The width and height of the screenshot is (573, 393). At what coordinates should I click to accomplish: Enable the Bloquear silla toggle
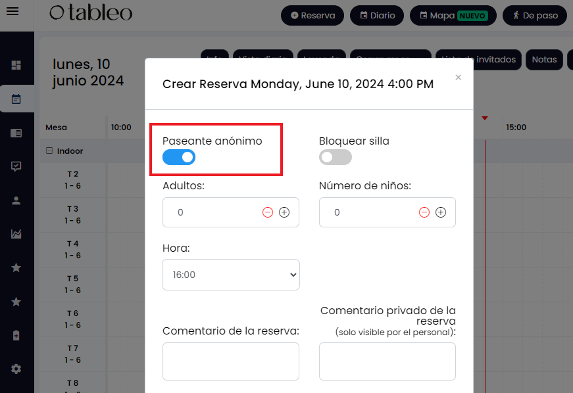[x=336, y=157]
